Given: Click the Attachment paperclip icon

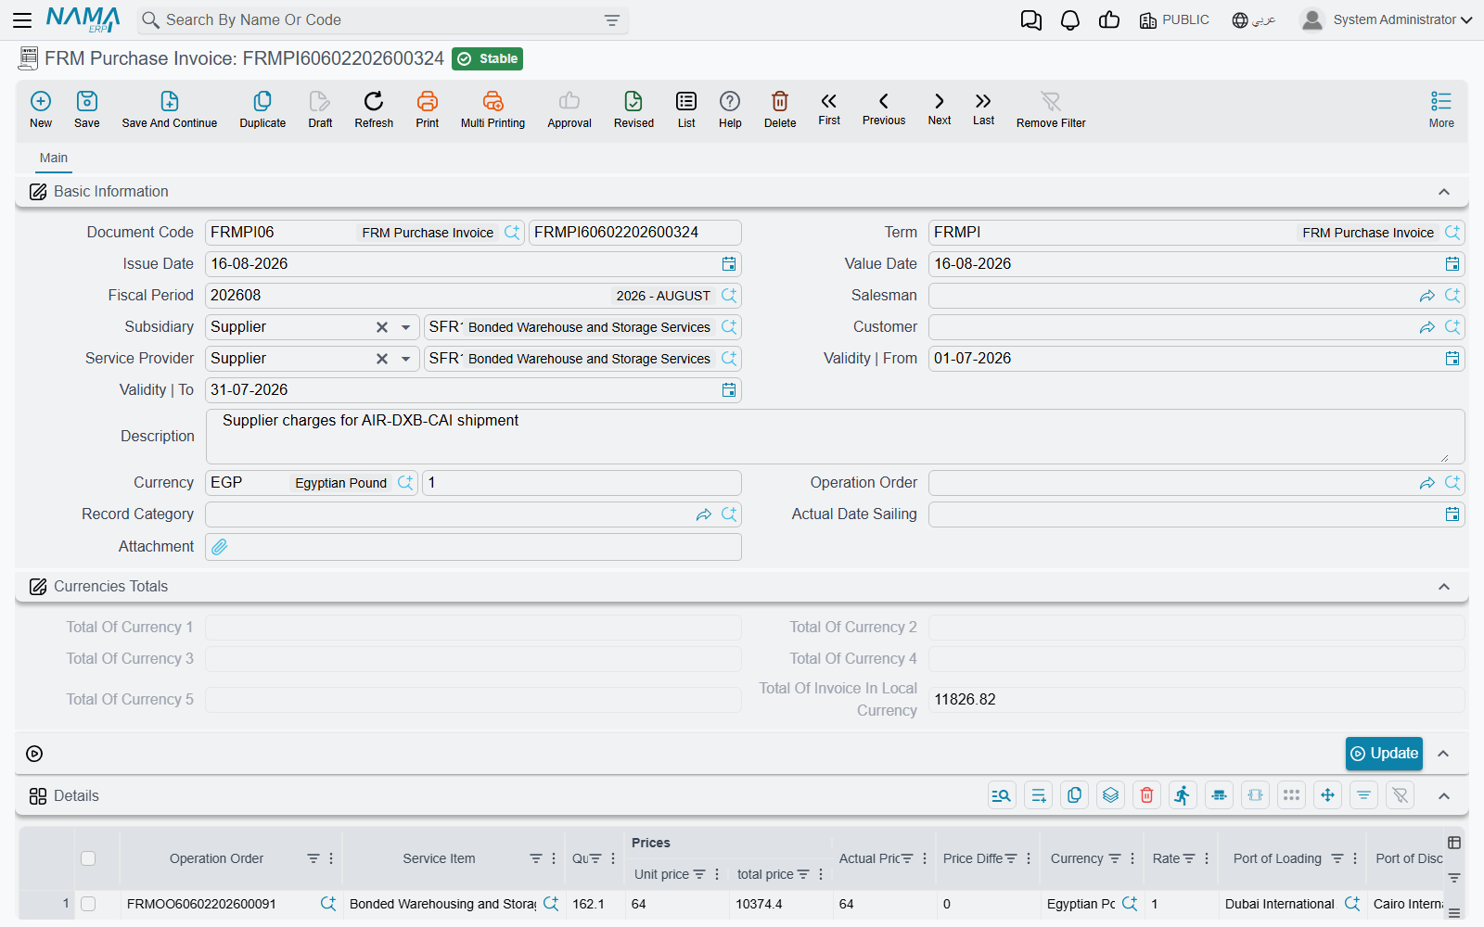Looking at the screenshot, I should coord(220,547).
